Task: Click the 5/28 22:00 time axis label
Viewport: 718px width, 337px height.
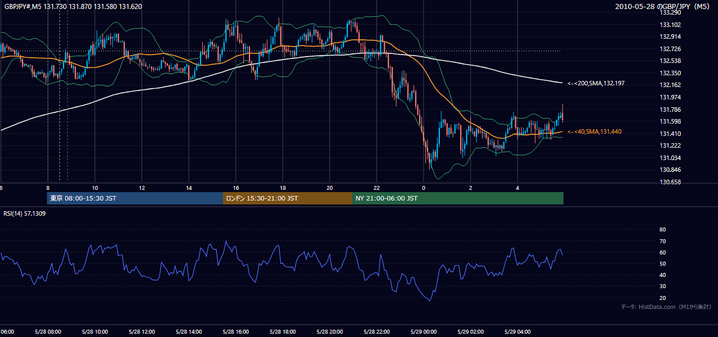Action: (376, 331)
